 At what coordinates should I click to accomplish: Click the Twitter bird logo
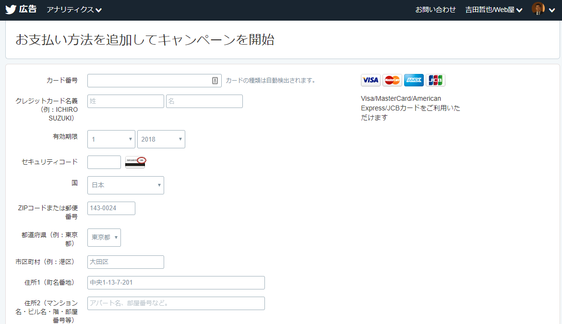tap(11, 10)
